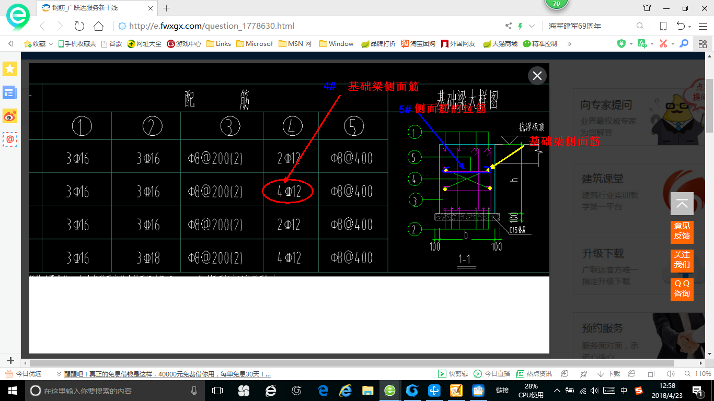714x401 pixels.
Task: Click the 意见反馈 button
Action: pos(682,231)
